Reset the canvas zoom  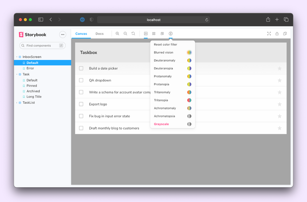point(133,33)
